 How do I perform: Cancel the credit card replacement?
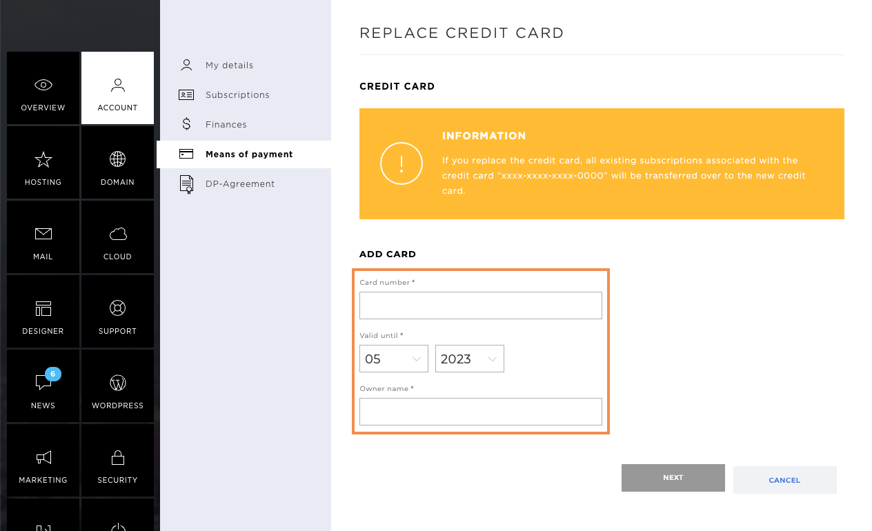click(785, 480)
